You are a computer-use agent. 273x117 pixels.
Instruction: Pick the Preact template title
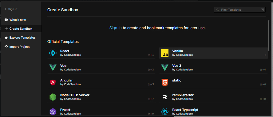tap(65, 110)
